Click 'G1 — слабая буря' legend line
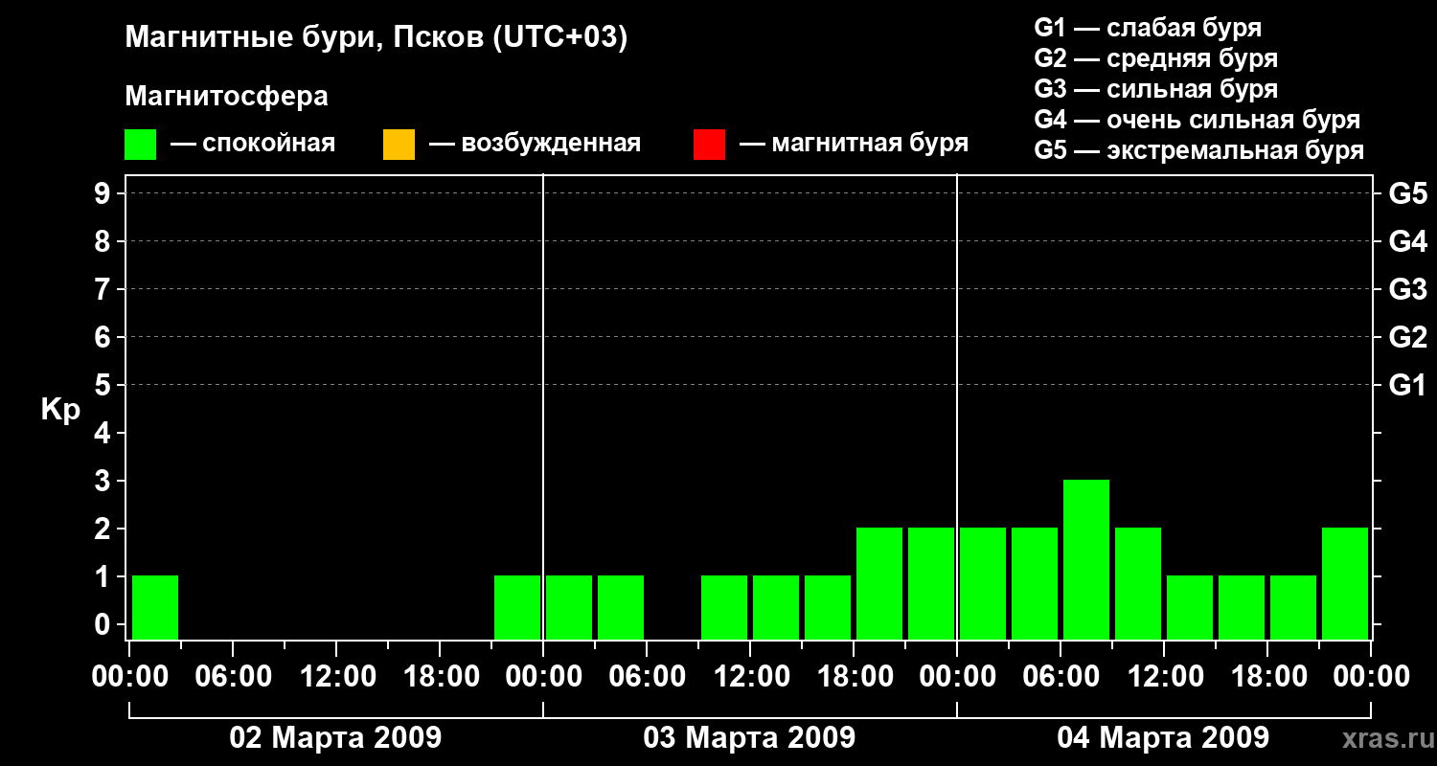The width and height of the screenshot is (1437, 766). 1148,27
